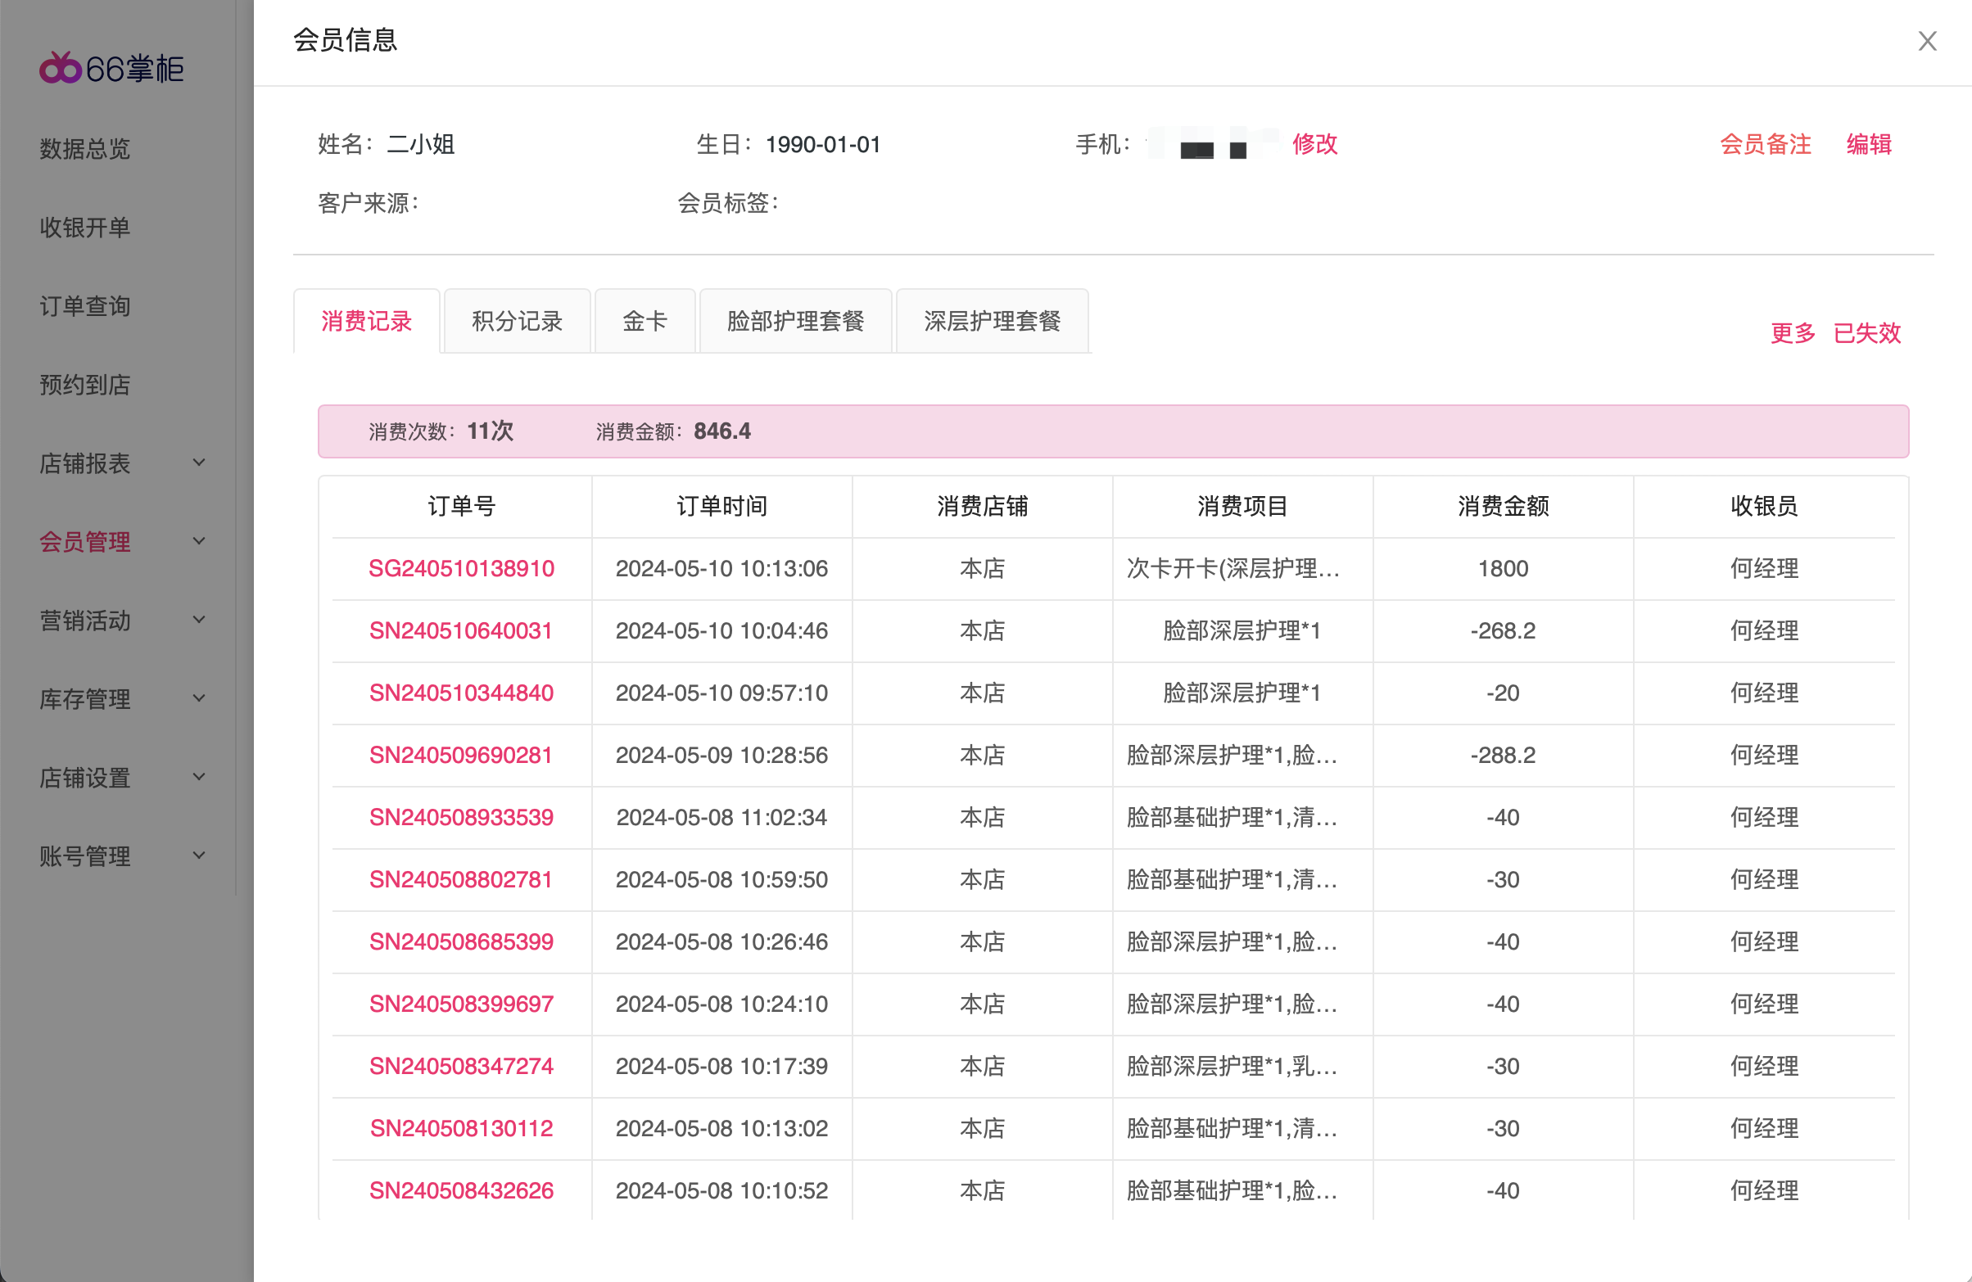
Task: Go to 收银开单 in sidebar
Action: click(85, 227)
